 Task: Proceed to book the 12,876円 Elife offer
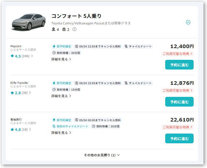click(179, 102)
